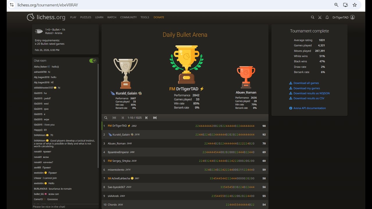The image size is (372, 209).
Task: Open Abuev_Roman profile on the podium
Action: click(246, 93)
